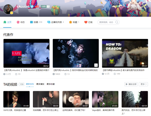
Task: Focus the video search input field
Action: pyautogui.click(x=106, y=22)
